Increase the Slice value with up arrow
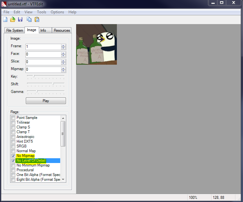 tap(63, 61)
